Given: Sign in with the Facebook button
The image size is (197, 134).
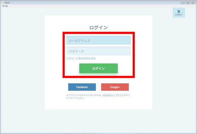Looking at the screenshot, I should pyautogui.click(x=82, y=87).
